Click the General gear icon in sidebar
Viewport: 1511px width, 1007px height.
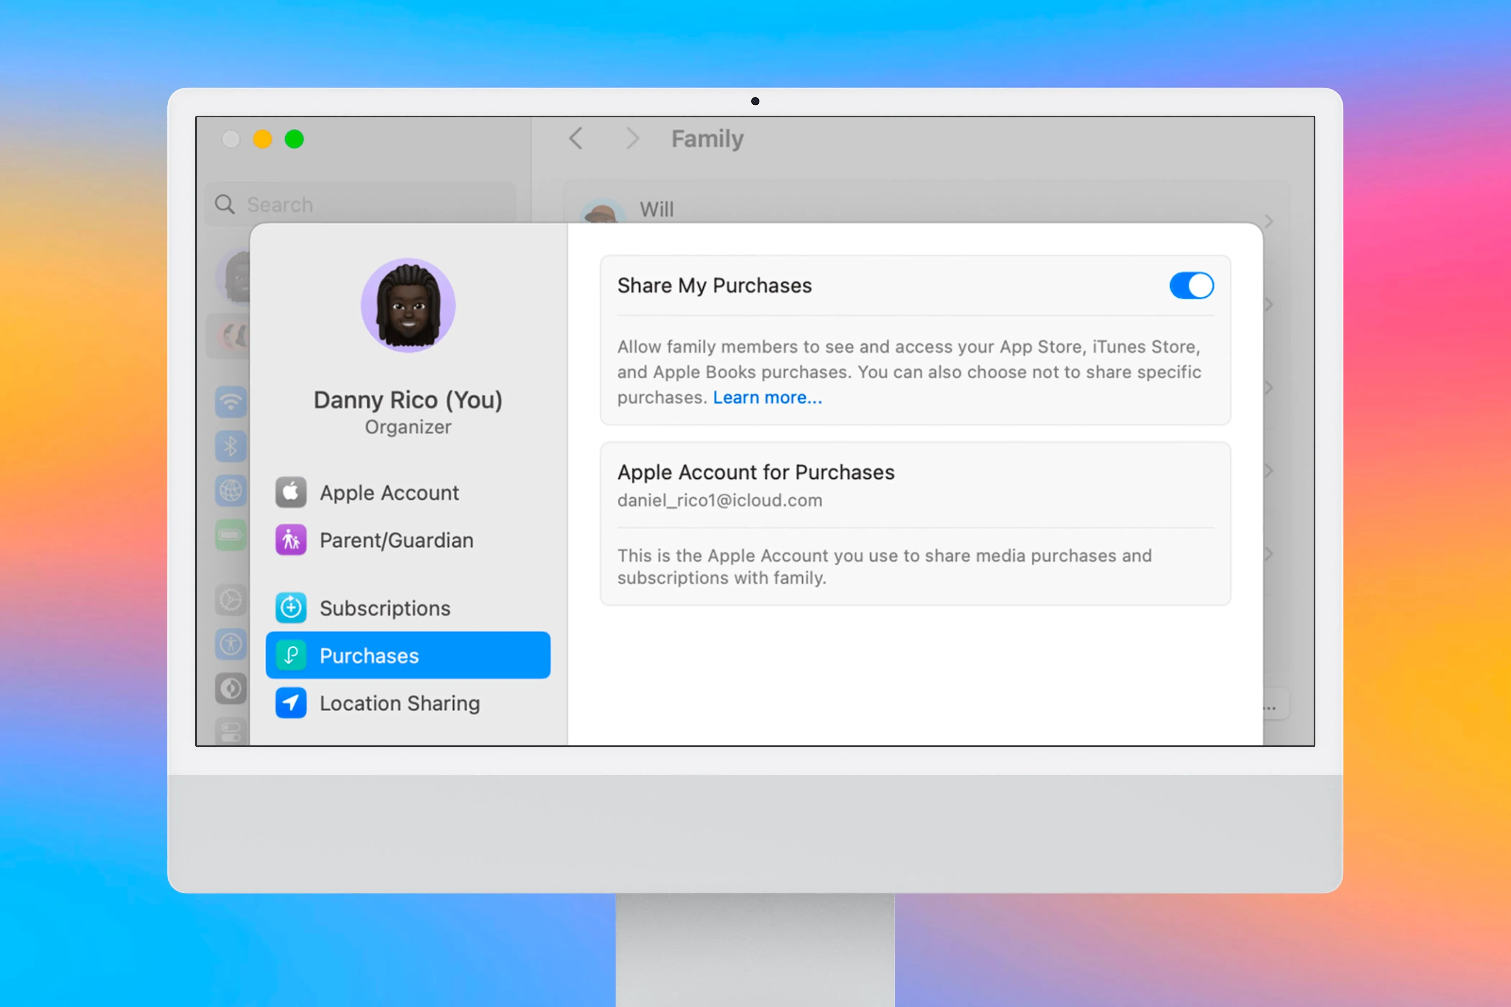point(231,600)
